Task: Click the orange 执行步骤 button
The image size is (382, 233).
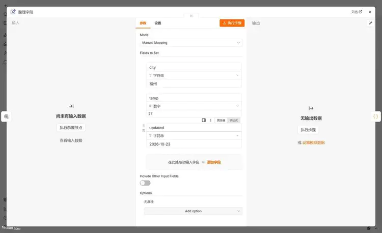Action: click(232, 23)
